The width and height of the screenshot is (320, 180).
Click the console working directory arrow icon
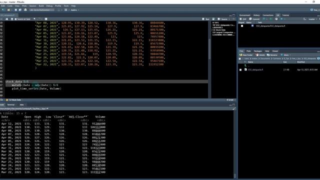point(47,108)
